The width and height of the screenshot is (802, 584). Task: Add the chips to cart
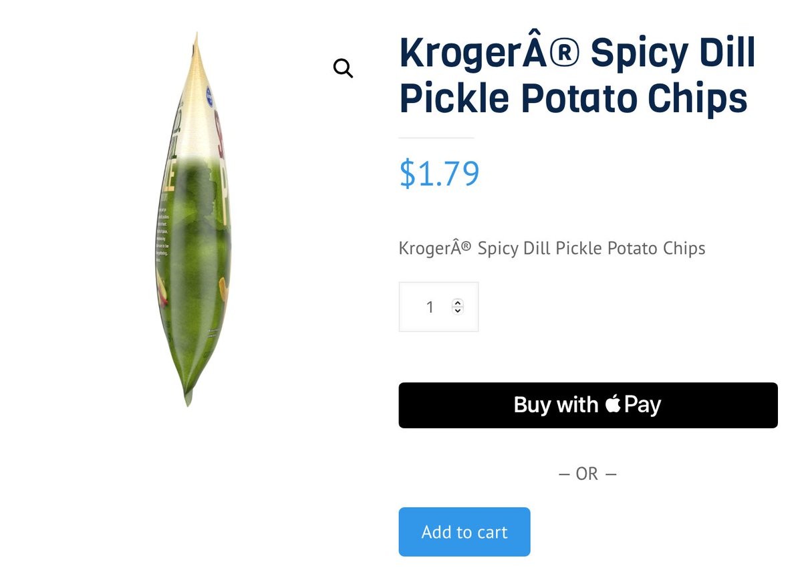click(464, 532)
